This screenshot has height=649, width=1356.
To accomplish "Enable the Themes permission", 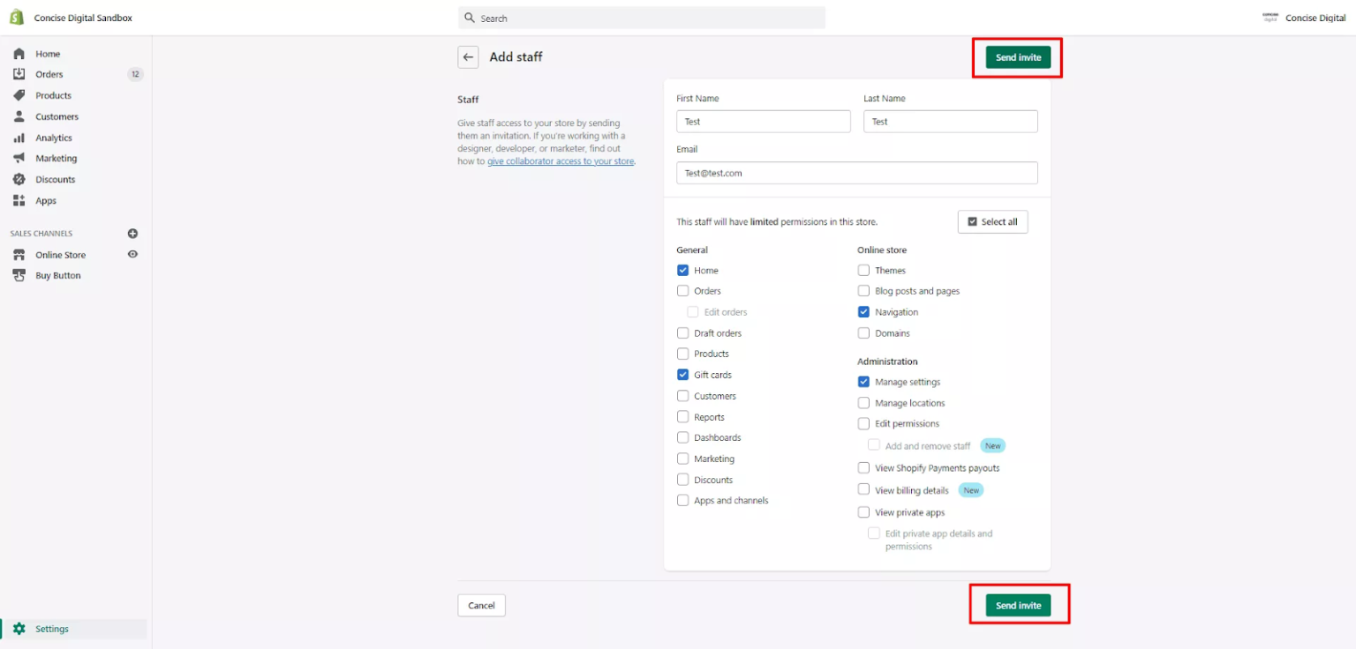I will (863, 270).
